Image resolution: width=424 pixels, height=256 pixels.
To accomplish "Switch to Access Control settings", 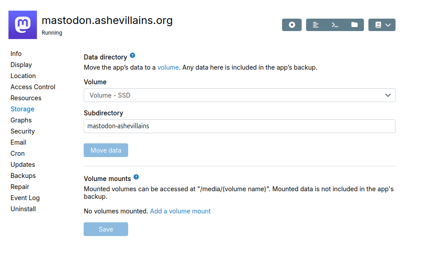I will [x=33, y=87].
